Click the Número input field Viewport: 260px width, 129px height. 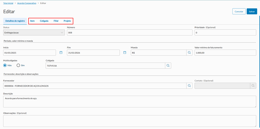129,33
